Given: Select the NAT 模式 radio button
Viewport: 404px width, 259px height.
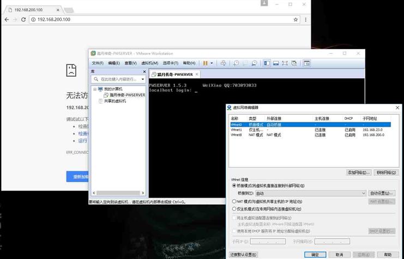Looking at the screenshot, I should coord(234,201).
